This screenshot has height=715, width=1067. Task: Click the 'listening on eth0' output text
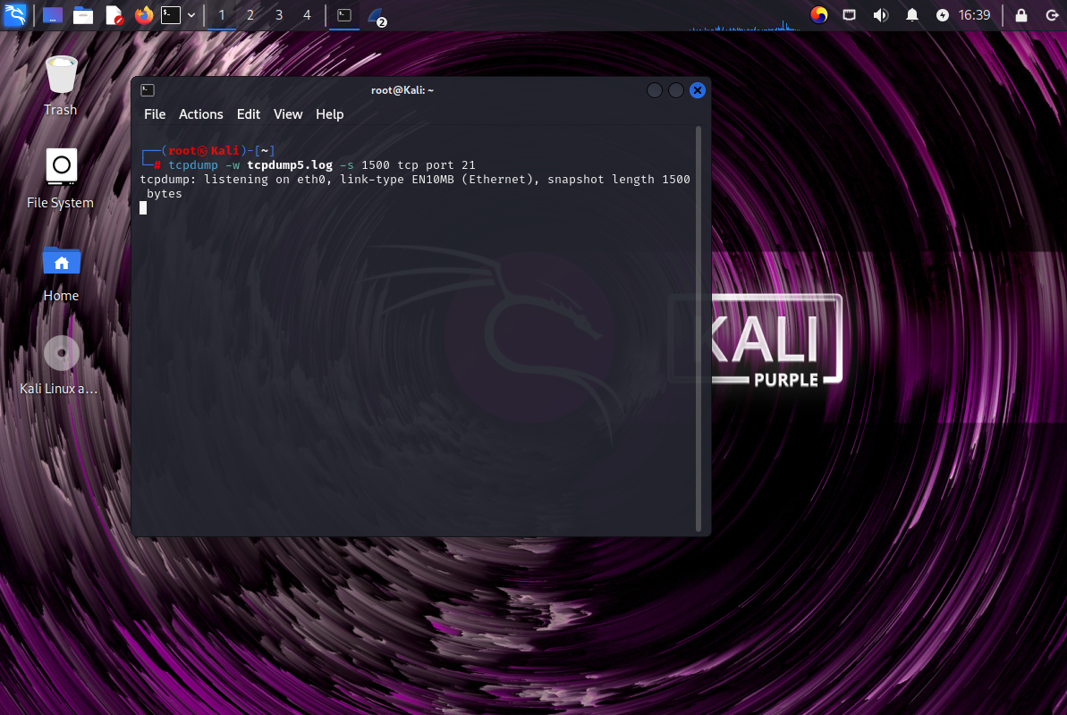point(265,179)
